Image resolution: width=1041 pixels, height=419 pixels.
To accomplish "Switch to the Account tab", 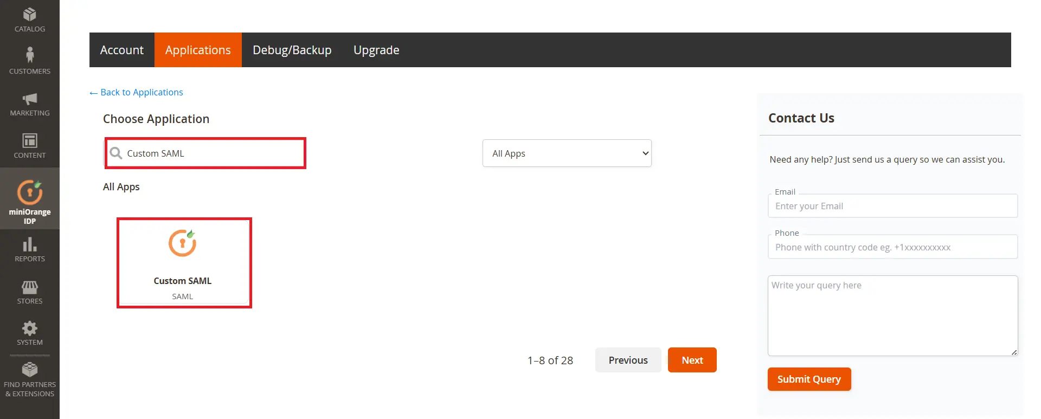I will 122,50.
